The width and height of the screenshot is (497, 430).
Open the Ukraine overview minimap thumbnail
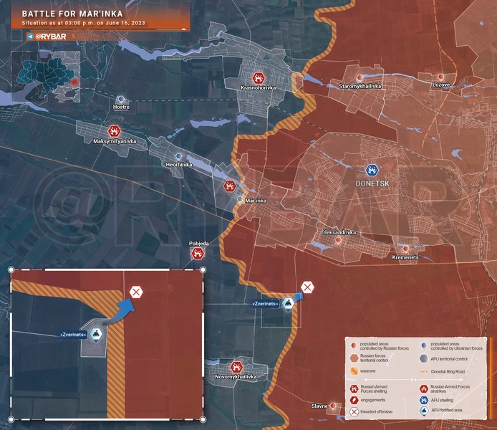click(44, 77)
